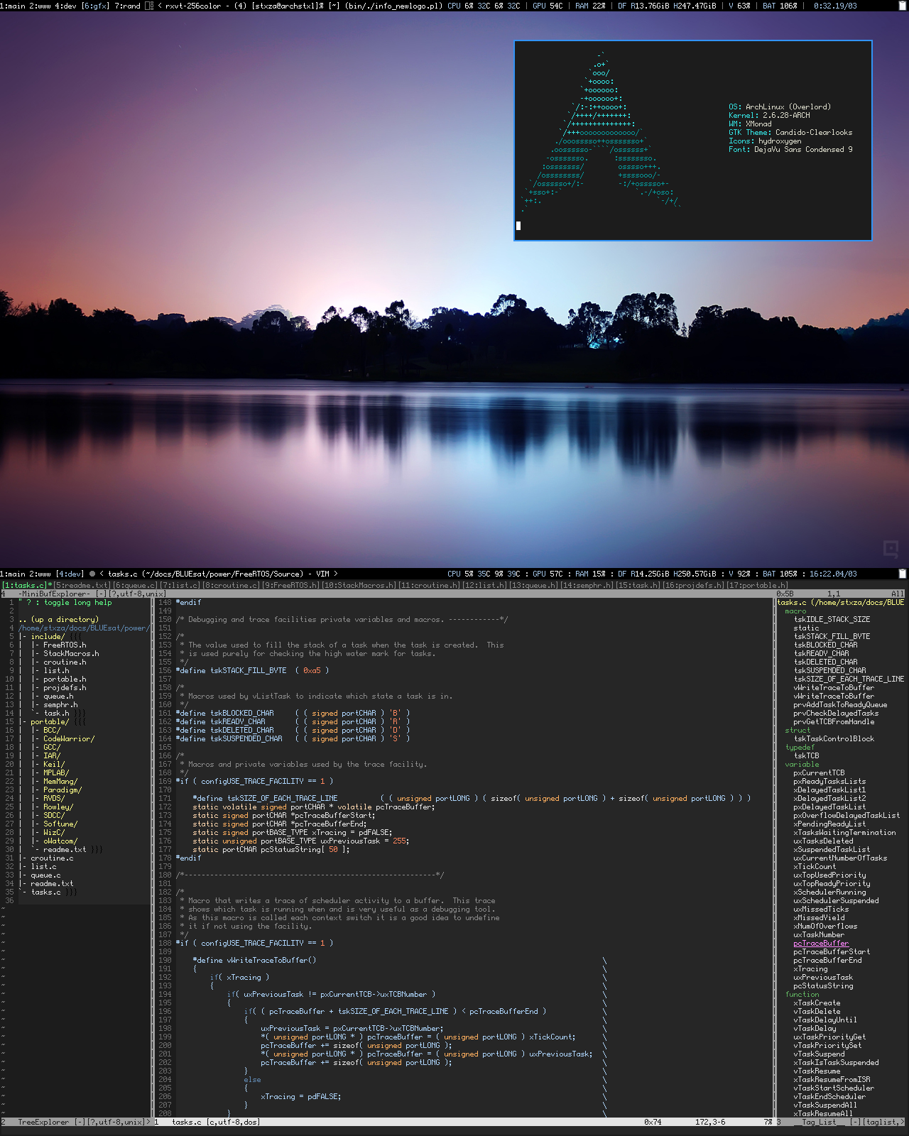
Task: Click the 'WM: XMonad' line in terminal window
Action: [x=750, y=124]
